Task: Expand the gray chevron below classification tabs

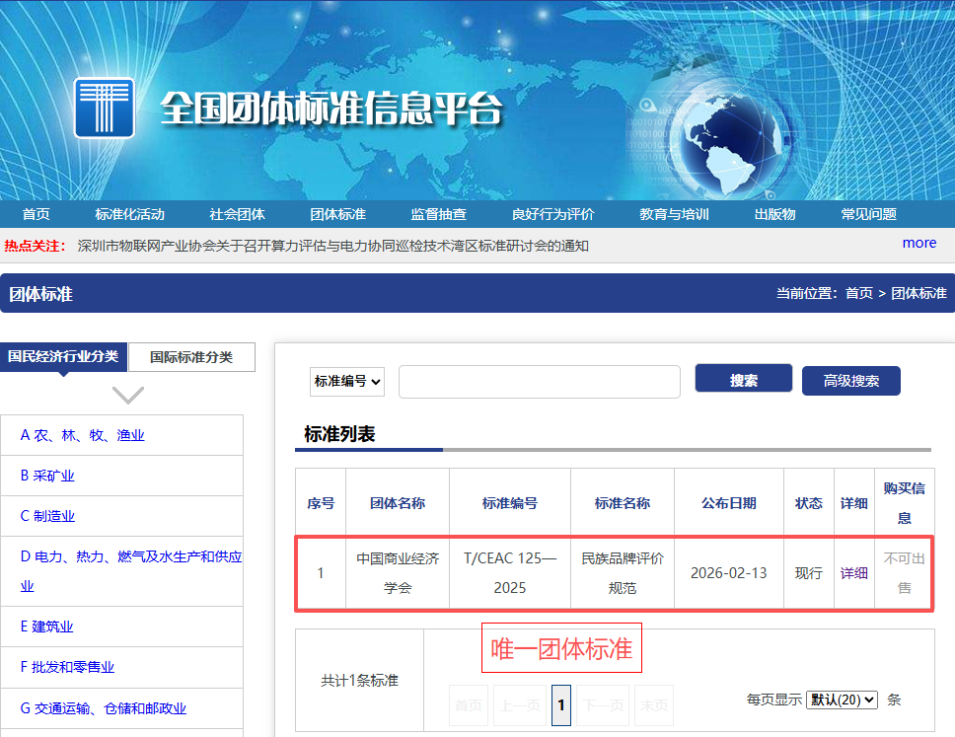Action: click(128, 396)
